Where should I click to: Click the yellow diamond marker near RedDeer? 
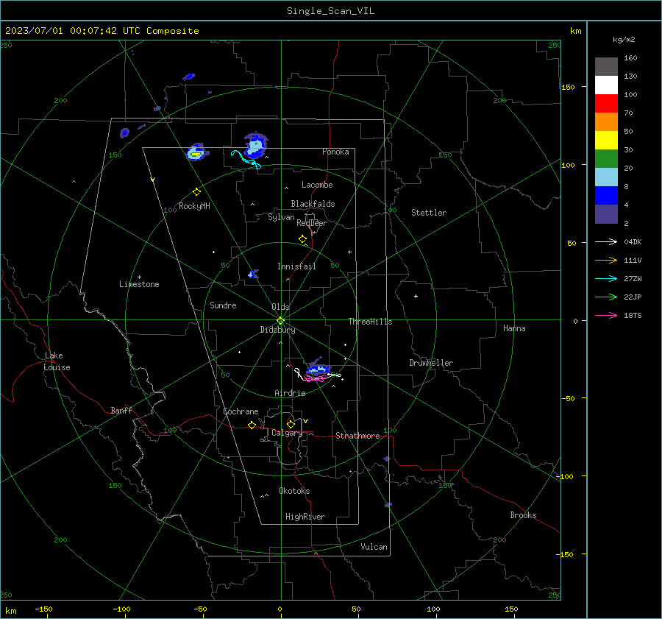click(302, 238)
